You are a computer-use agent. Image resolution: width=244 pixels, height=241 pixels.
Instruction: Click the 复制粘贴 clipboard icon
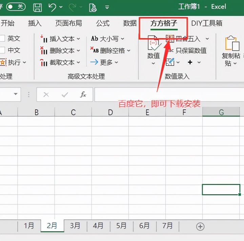232,43
